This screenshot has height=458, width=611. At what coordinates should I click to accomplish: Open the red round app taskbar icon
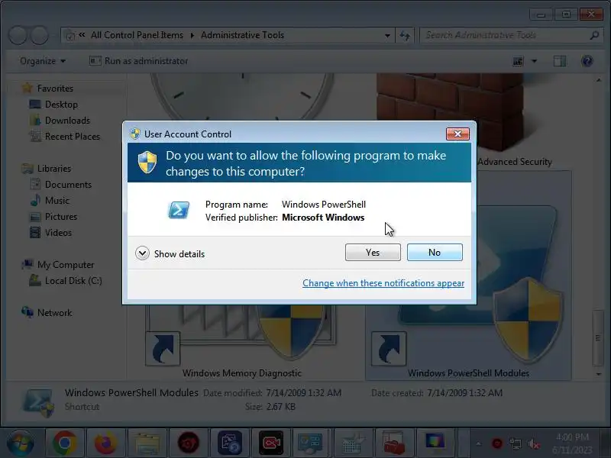tap(189, 443)
